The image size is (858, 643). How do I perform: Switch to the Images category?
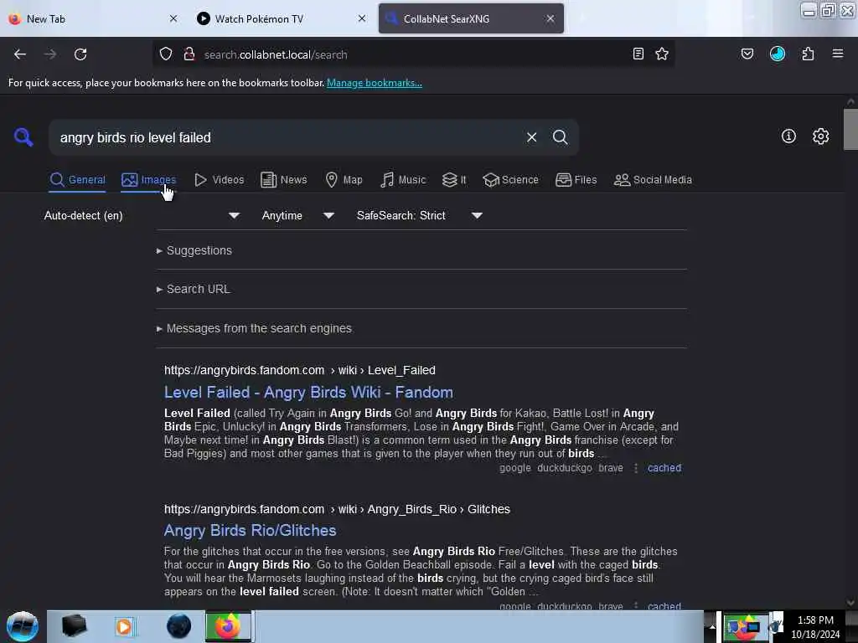[148, 180]
